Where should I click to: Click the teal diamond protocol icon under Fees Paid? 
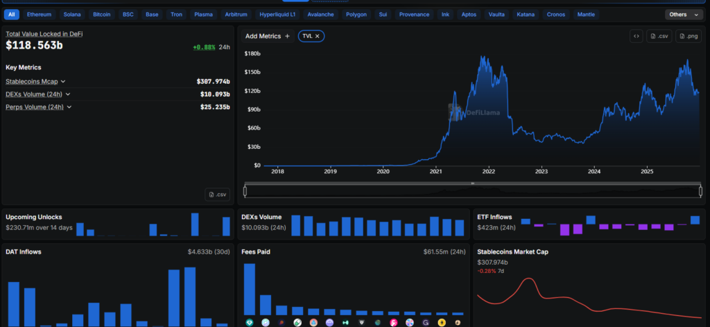pyautogui.click(x=250, y=322)
